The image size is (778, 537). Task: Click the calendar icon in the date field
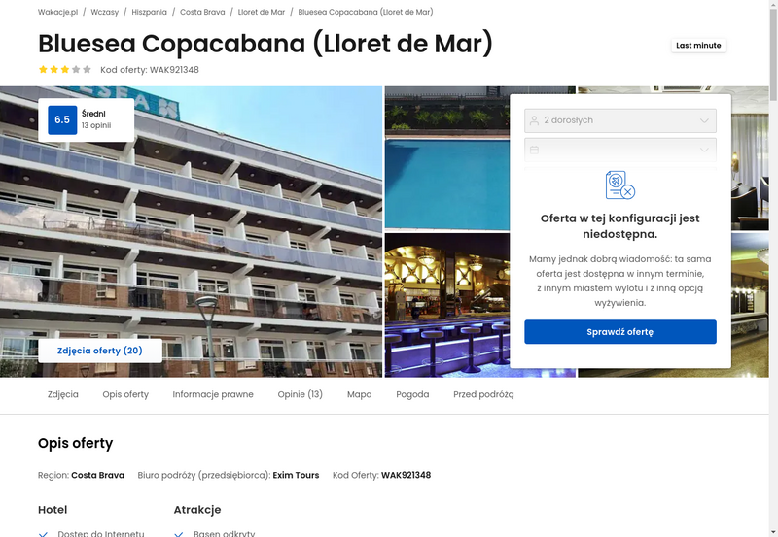[x=534, y=150]
